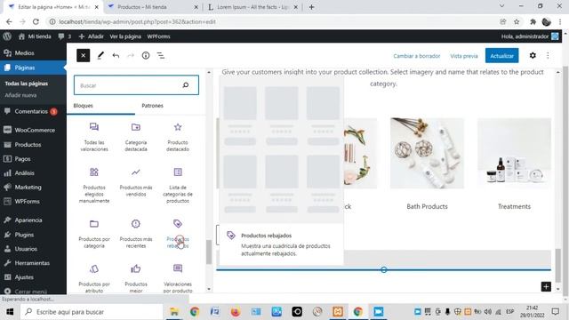
Task: Insert the Productos más vendidos block
Action: pos(136,182)
